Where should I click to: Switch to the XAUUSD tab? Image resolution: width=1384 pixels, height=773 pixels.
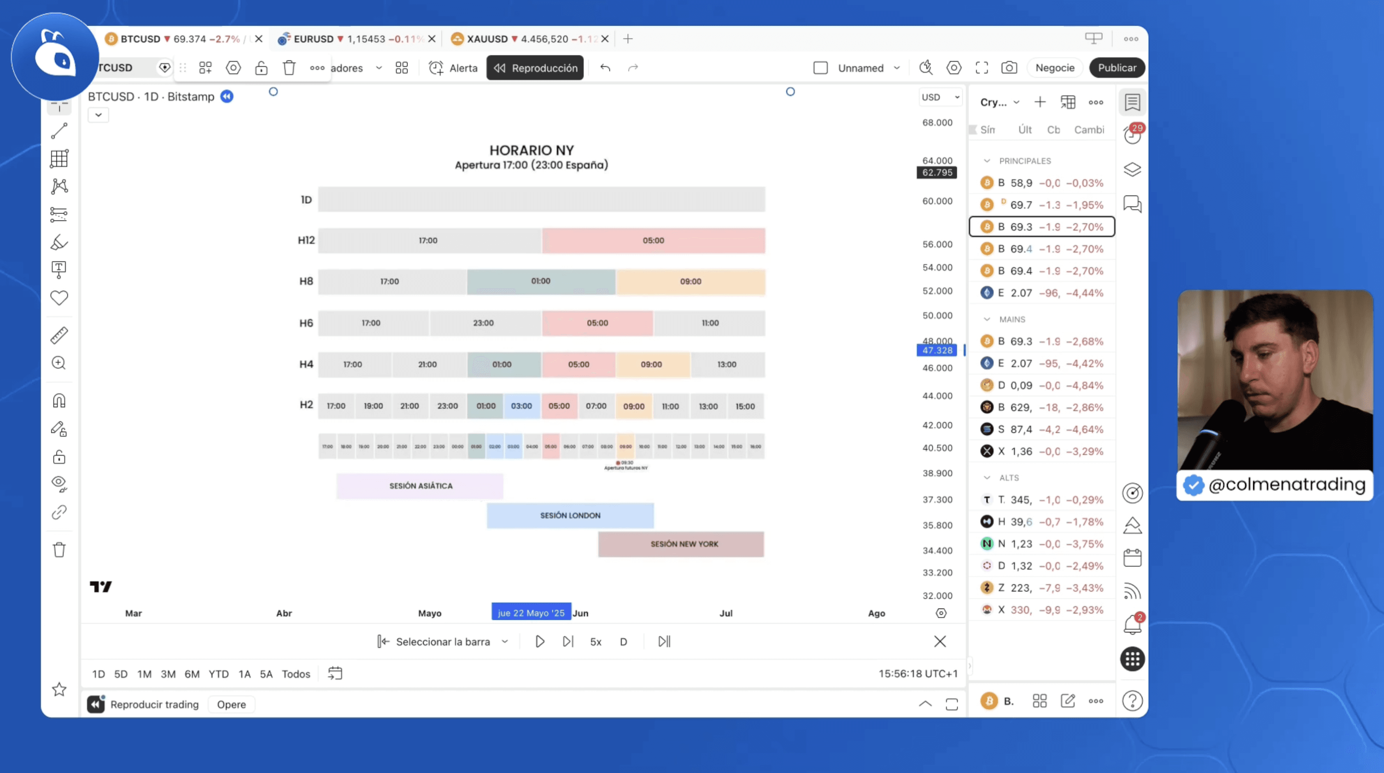pyautogui.click(x=487, y=39)
